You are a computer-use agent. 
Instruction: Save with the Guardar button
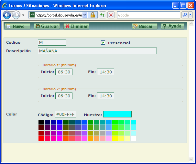(x=47, y=27)
